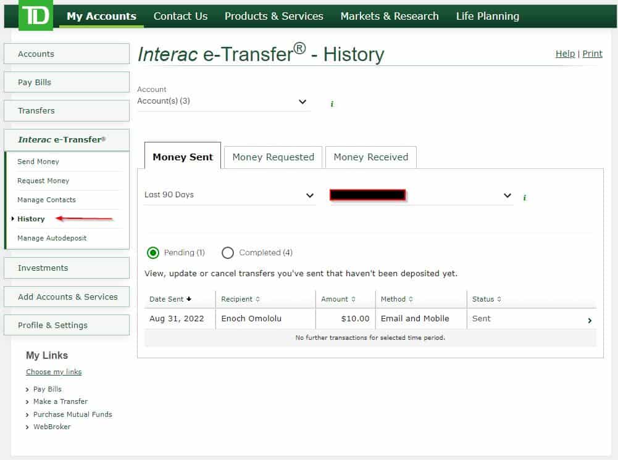Open Add Accounts & Services sidebar button

(x=67, y=297)
